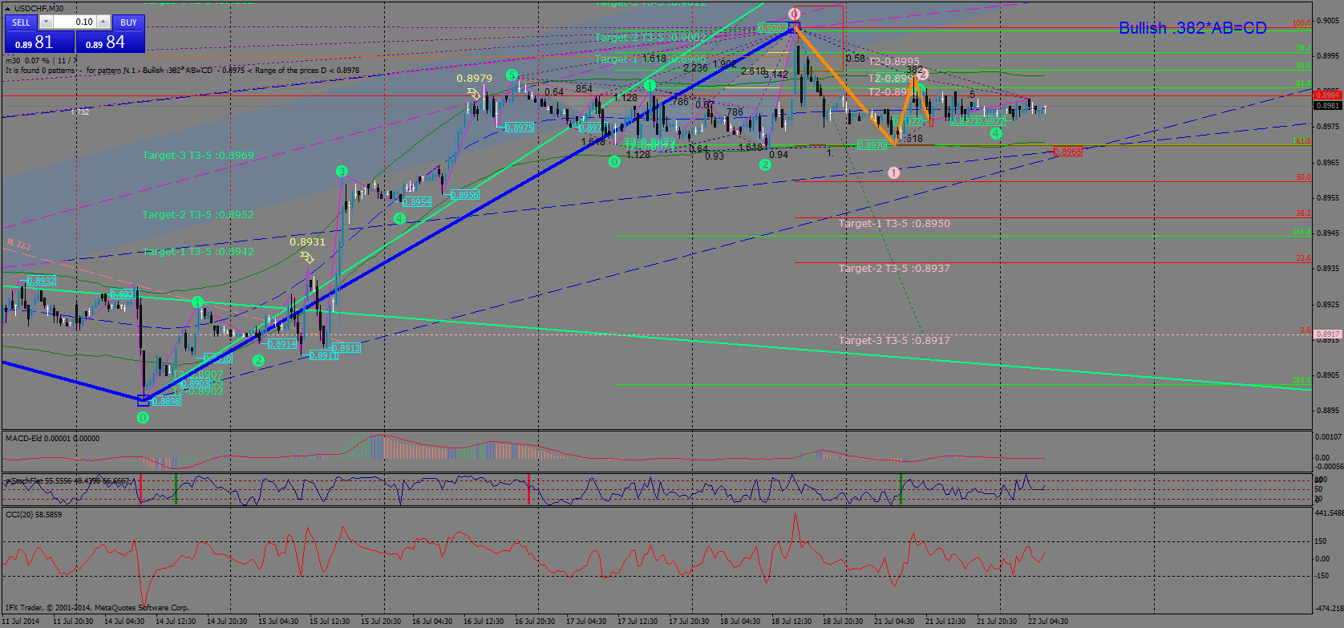Image resolution: width=1344 pixels, height=628 pixels.
Task: Click the pink circle 0 at chart top
Action: tap(794, 14)
